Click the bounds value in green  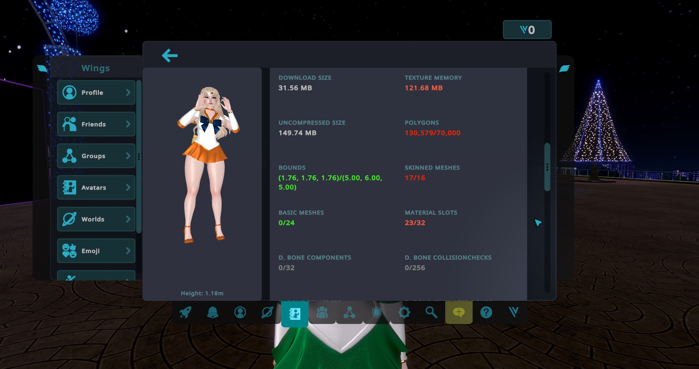coord(330,182)
